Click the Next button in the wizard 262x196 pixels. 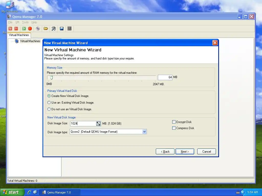(x=185, y=152)
